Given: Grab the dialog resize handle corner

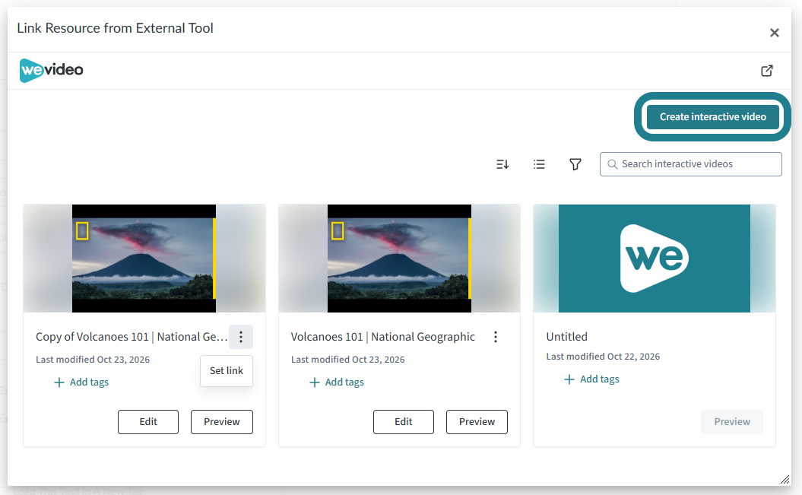Looking at the screenshot, I should pyautogui.click(x=785, y=479).
